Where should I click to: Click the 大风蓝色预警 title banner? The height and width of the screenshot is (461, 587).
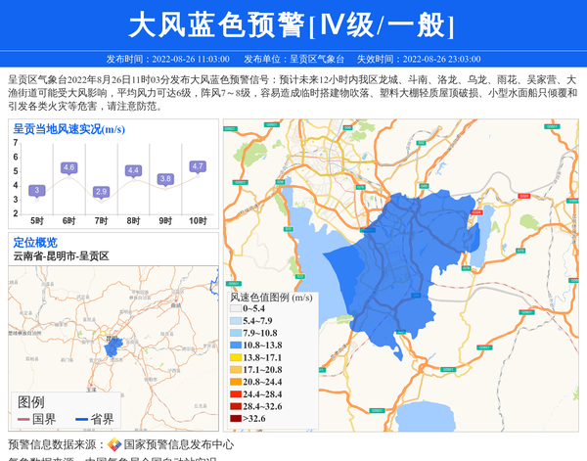(293, 24)
